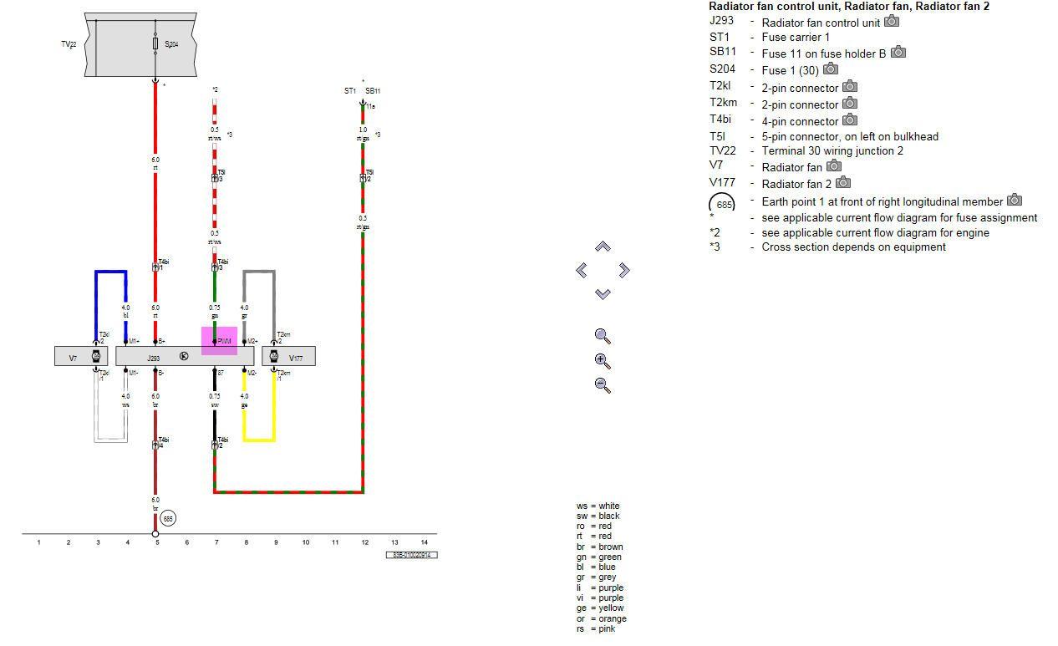Click the SB11 label in the diagram
This screenshot has height=646, width=1058.
[x=373, y=91]
